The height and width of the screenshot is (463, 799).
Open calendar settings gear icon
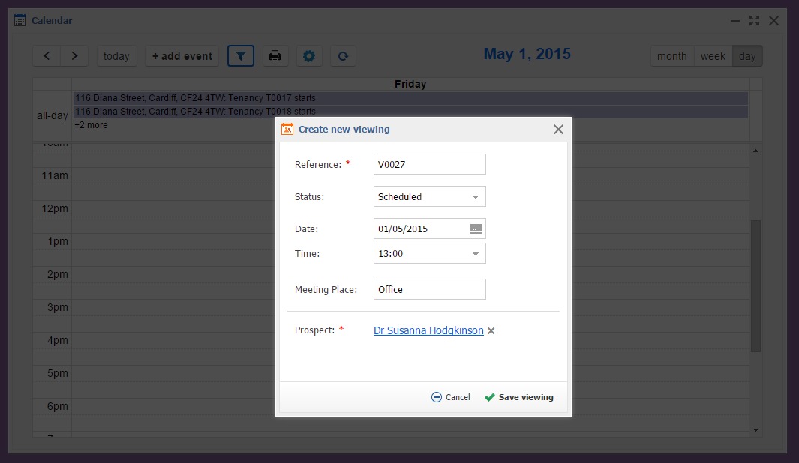click(308, 56)
